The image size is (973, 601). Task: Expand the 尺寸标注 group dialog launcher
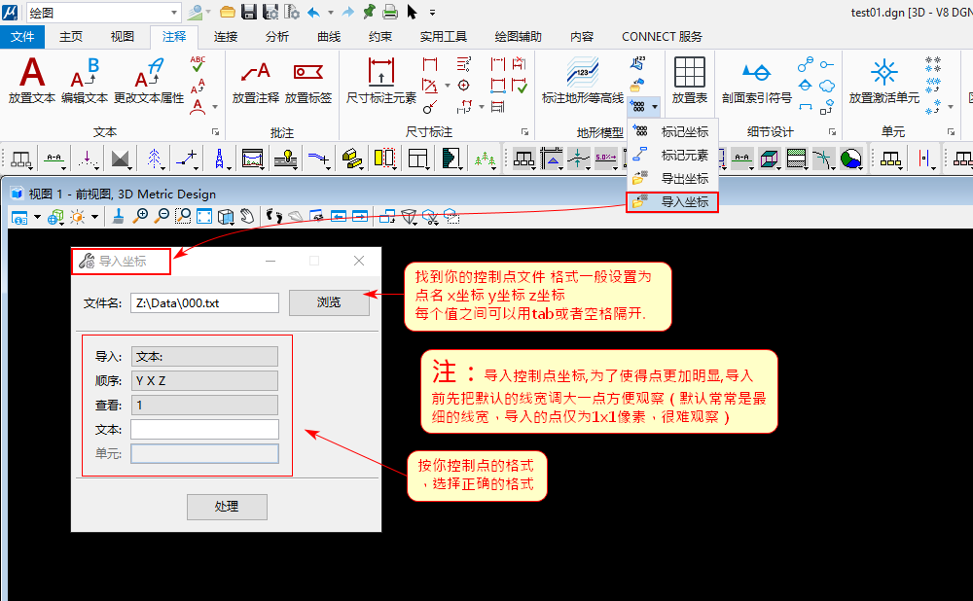[525, 132]
